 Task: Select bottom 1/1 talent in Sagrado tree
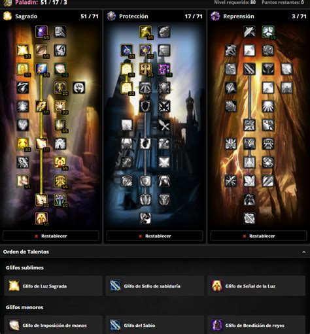click(x=41, y=218)
